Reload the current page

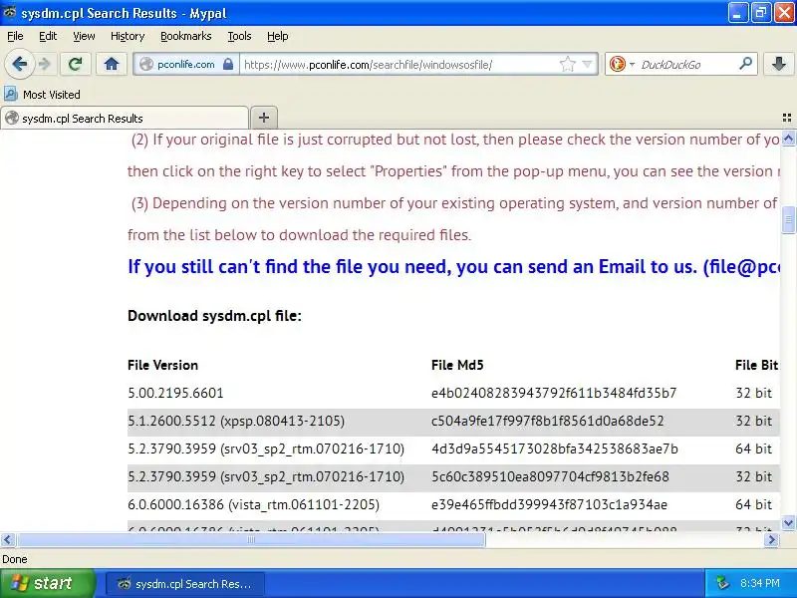tap(76, 64)
